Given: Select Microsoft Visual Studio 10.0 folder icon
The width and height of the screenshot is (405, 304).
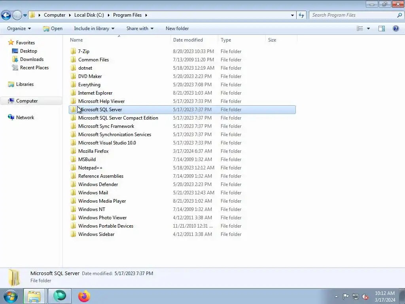Looking at the screenshot, I should point(73,142).
